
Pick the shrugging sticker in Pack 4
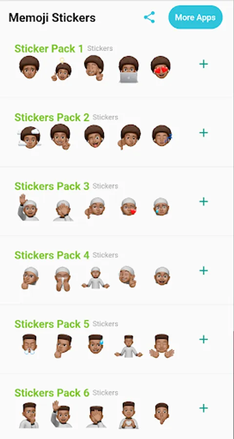click(x=96, y=278)
